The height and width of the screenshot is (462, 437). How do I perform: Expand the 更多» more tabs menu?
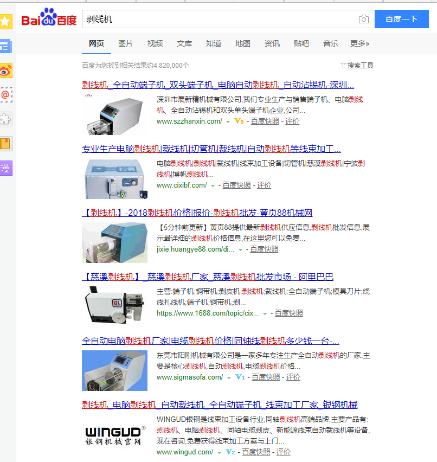[x=359, y=43]
